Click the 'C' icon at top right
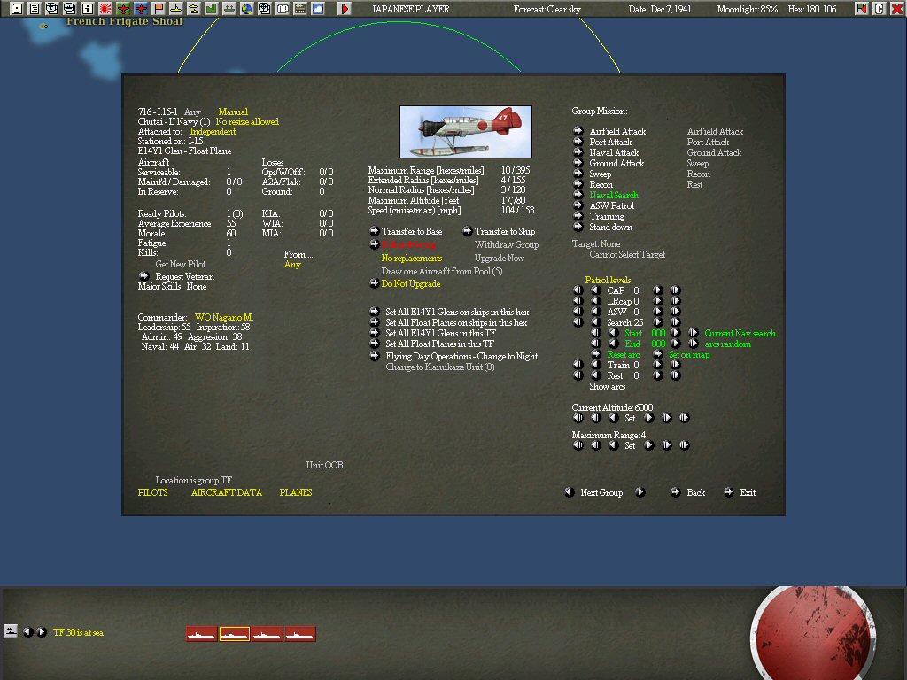This screenshot has width=907, height=680. point(880,9)
